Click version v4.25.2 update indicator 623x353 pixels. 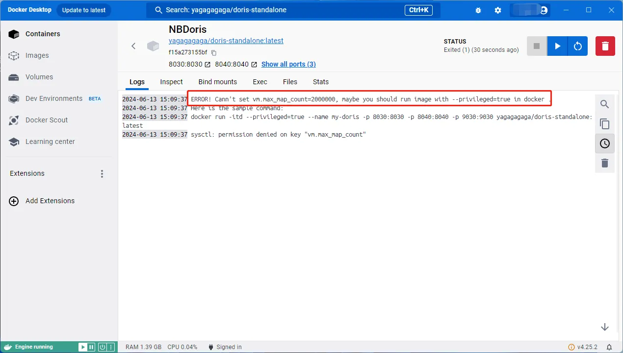pyautogui.click(x=583, y=347)
